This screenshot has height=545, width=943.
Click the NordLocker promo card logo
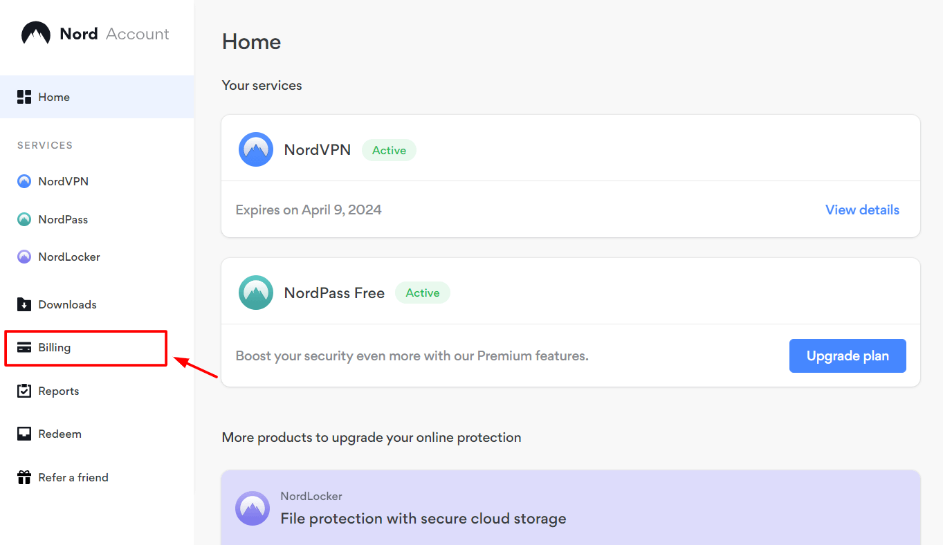click(253, 508)
